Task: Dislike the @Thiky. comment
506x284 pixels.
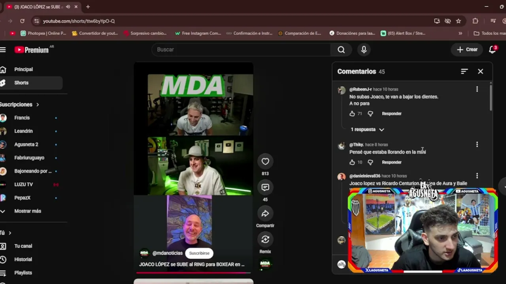Action: (x=370, y=162)
